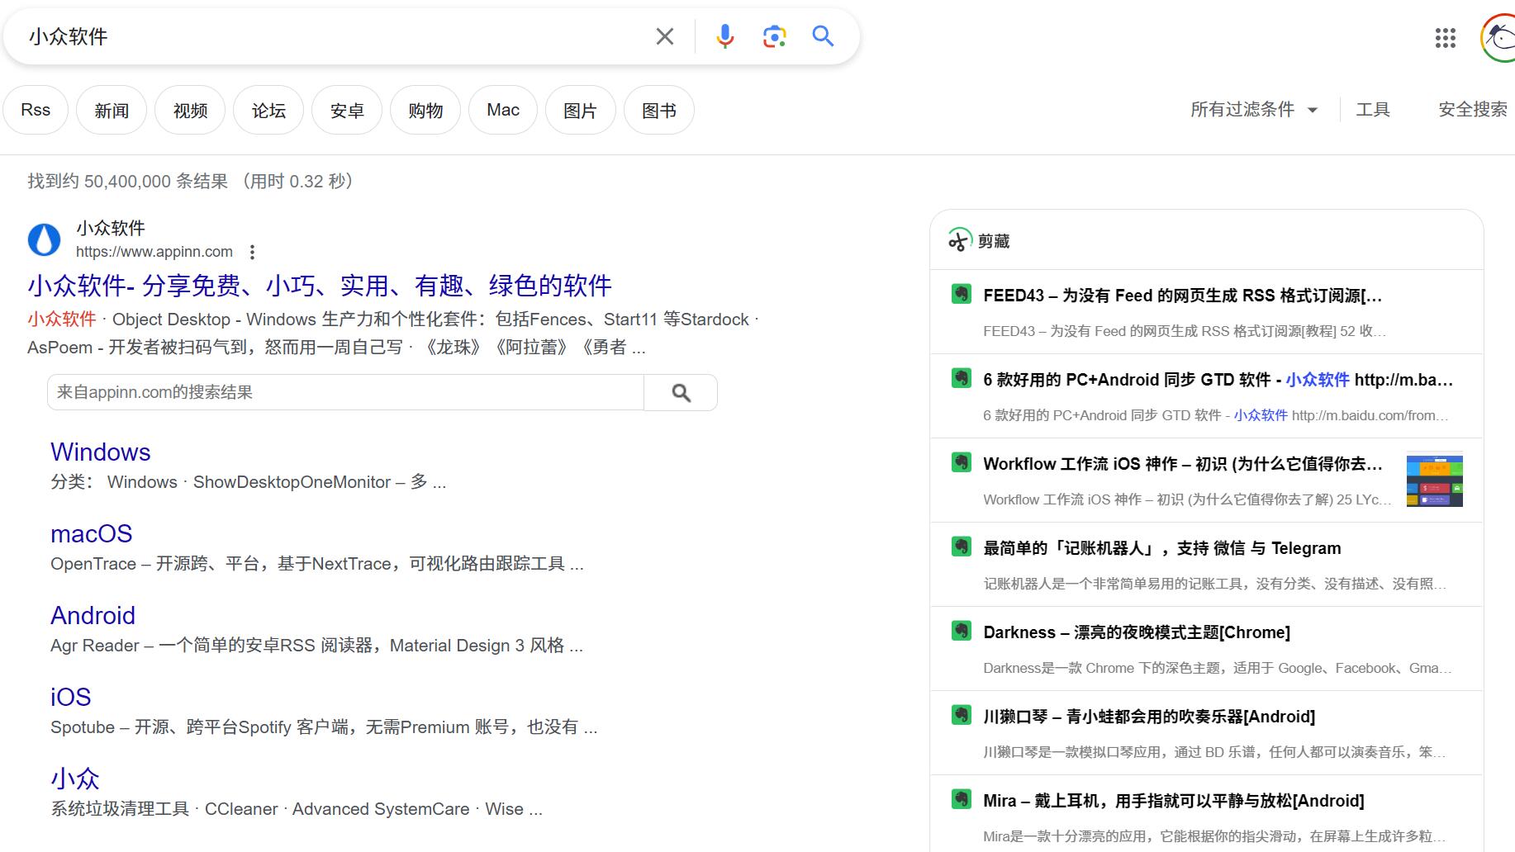Click the appinn.com site search button
This screenshot has height=852, width=1515.
[681, 393]
